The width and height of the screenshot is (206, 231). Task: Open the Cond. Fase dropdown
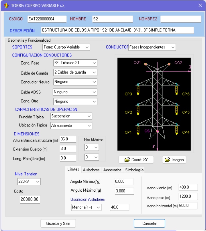pyautogui.click(x=75, y=63)
